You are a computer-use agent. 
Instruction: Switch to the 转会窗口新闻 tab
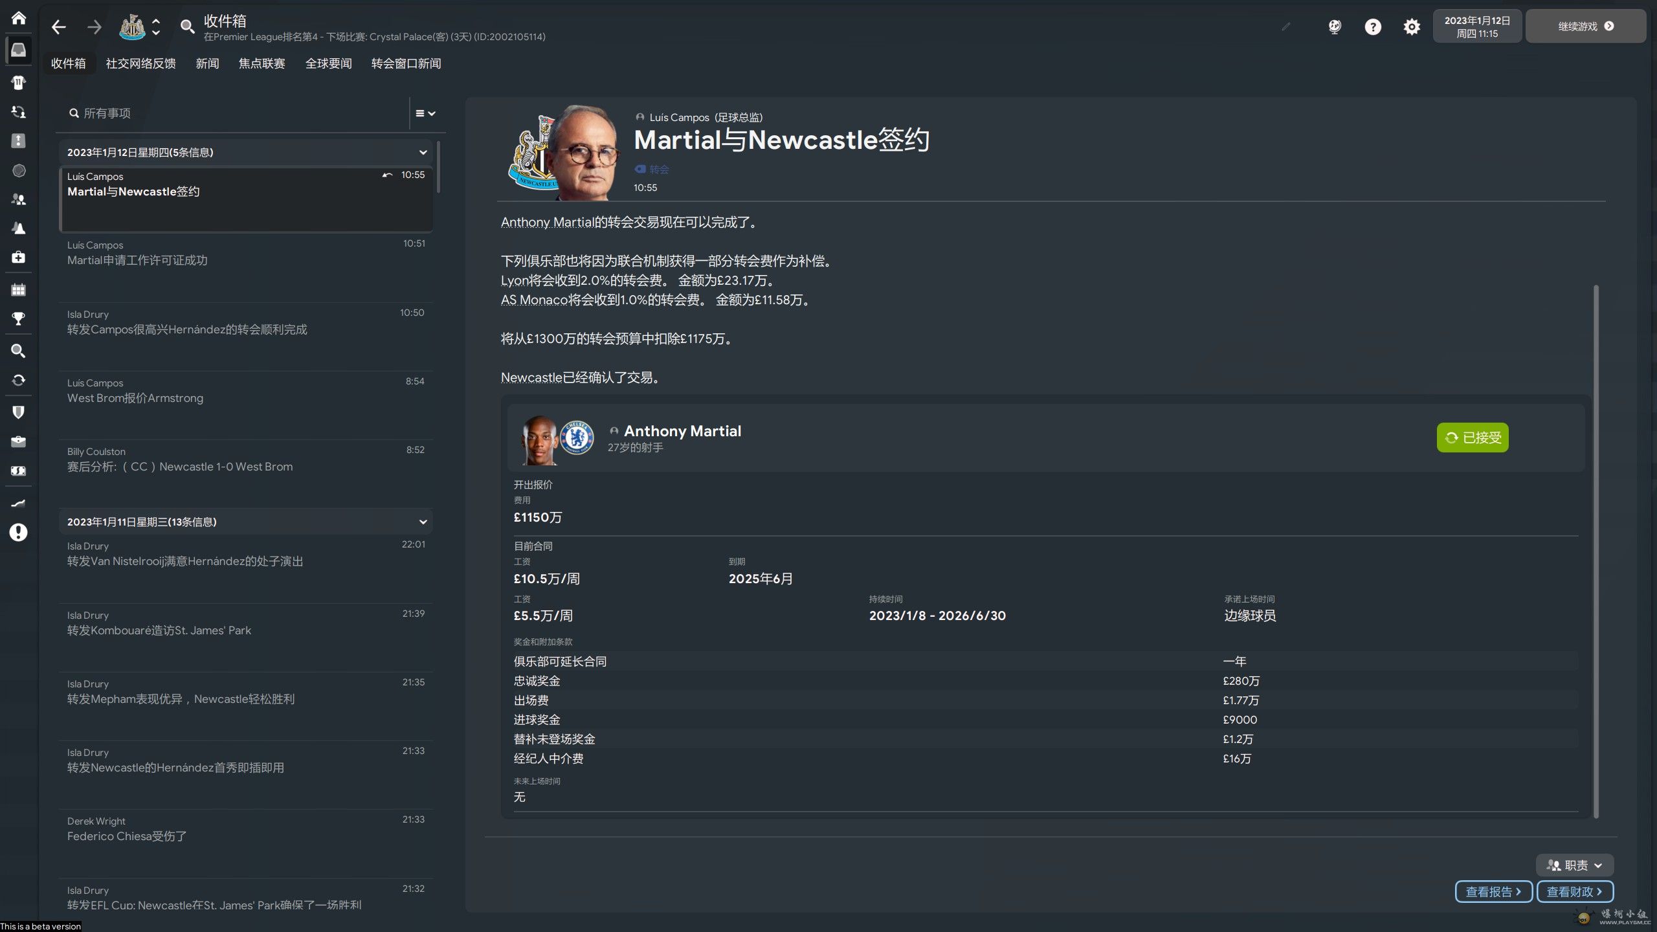pyautogui.click(x=406, y=63)
